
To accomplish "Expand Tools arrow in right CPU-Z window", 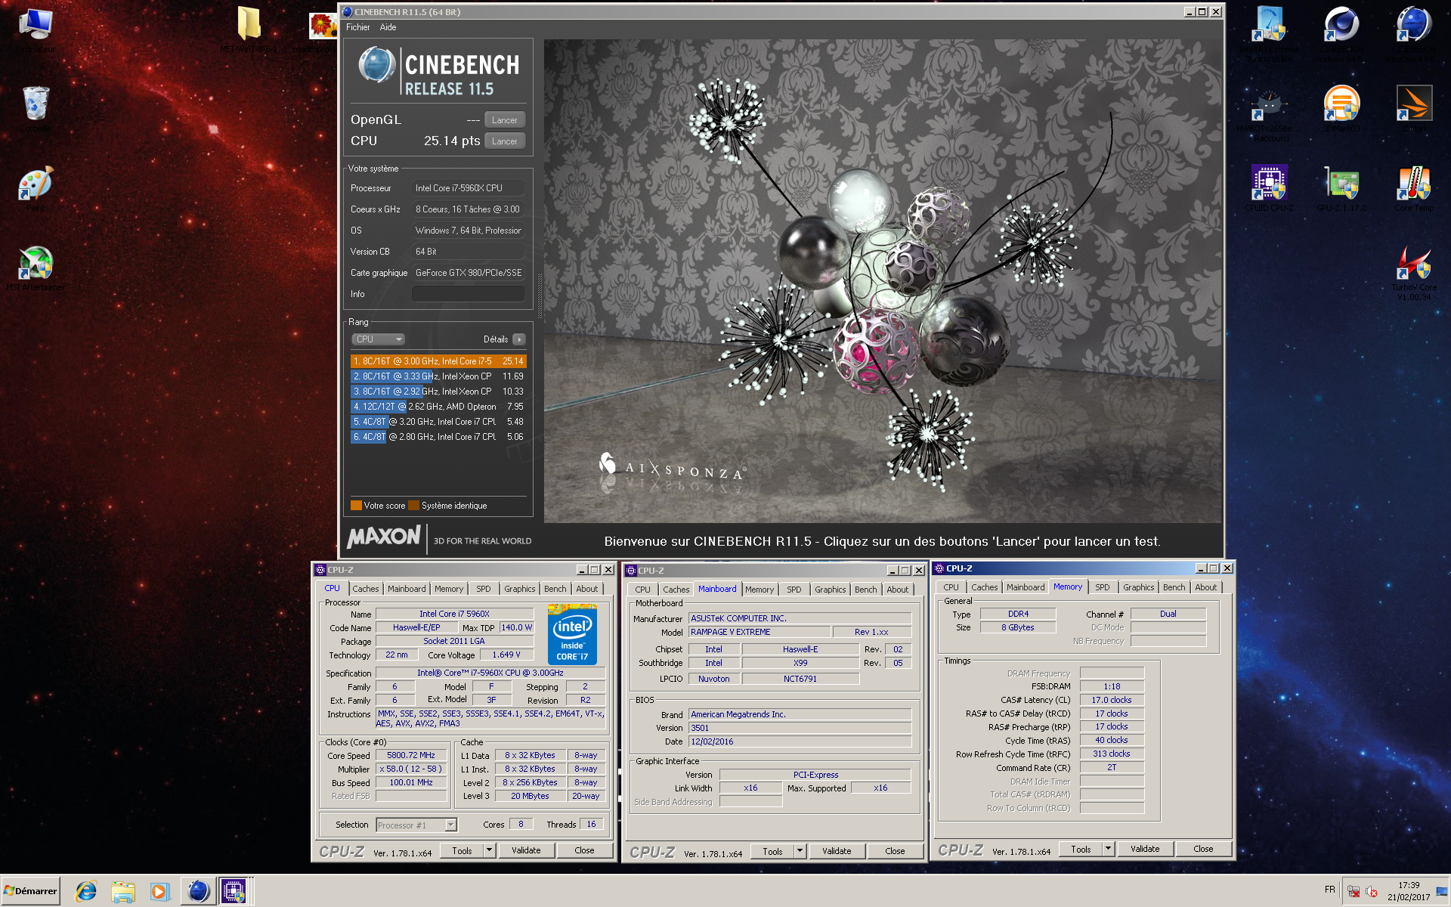I will click(1108, 849).
